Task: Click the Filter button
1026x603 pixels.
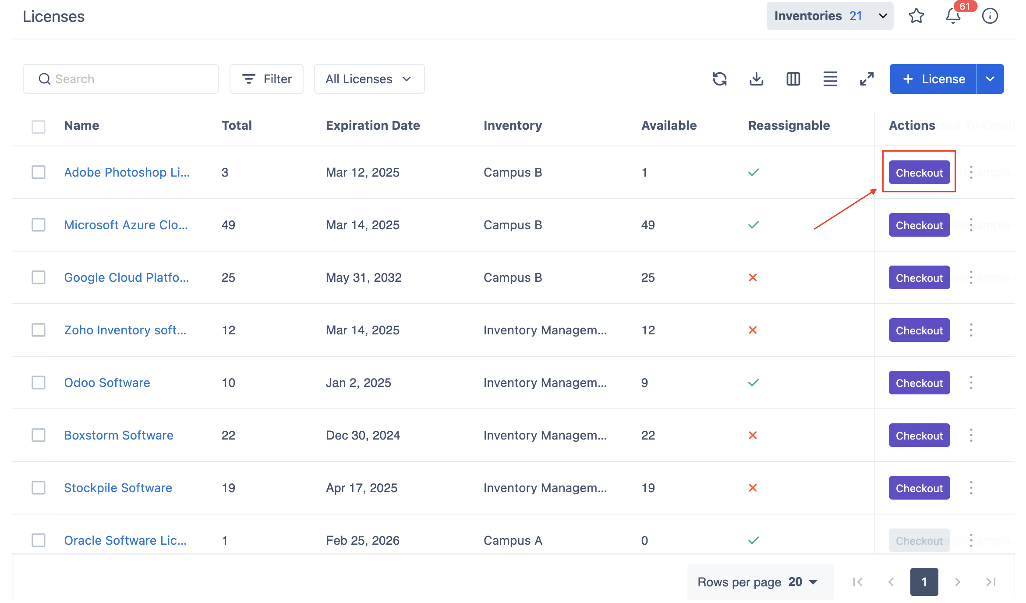Action: coord(266,79)
